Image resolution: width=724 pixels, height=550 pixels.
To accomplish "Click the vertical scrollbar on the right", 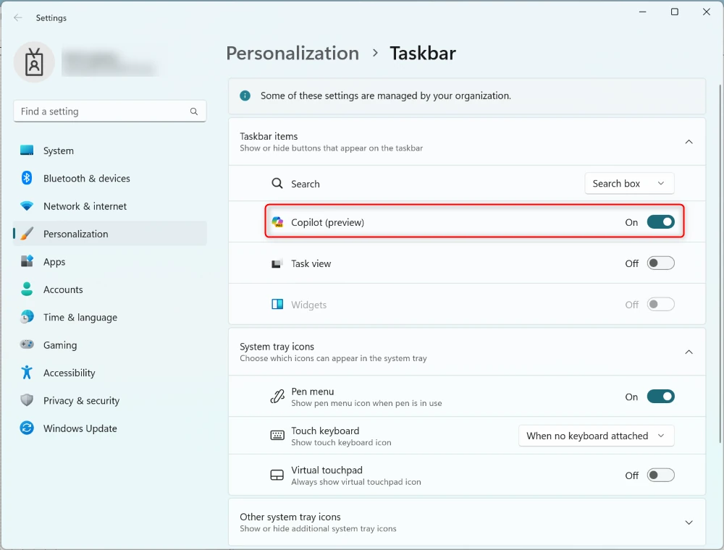I will coord(720,263).
